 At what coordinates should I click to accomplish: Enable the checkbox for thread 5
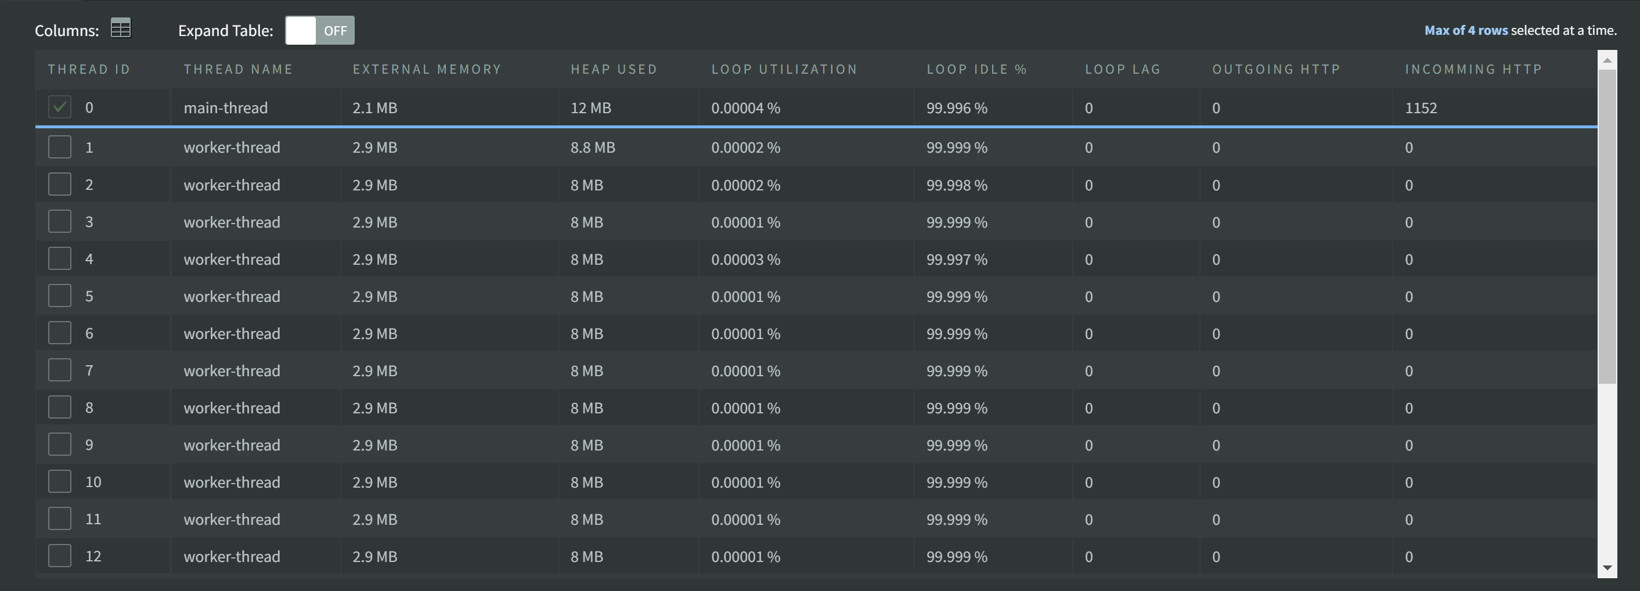click(x=60, y=296)
